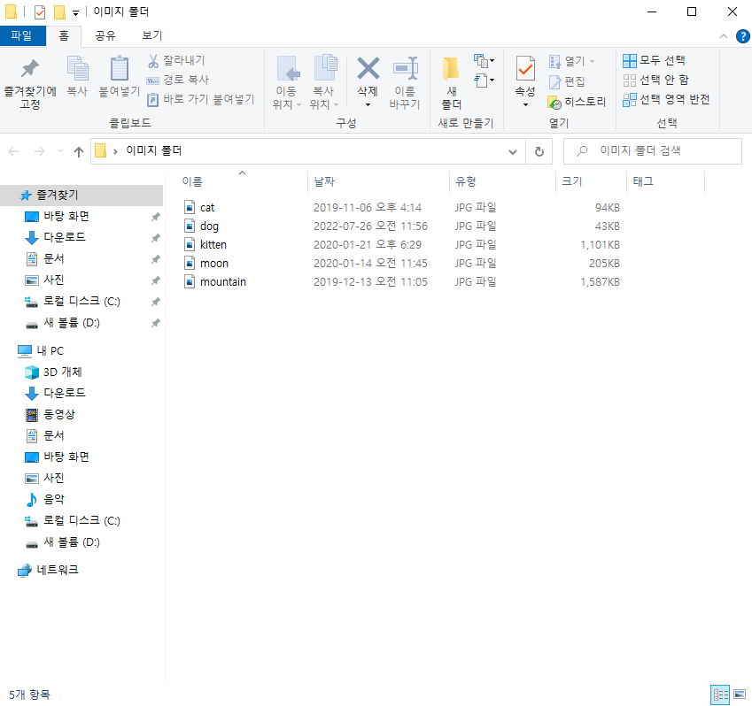Switch to details view in status bar
The image size is (752, 706).
[x=720, y=694]
